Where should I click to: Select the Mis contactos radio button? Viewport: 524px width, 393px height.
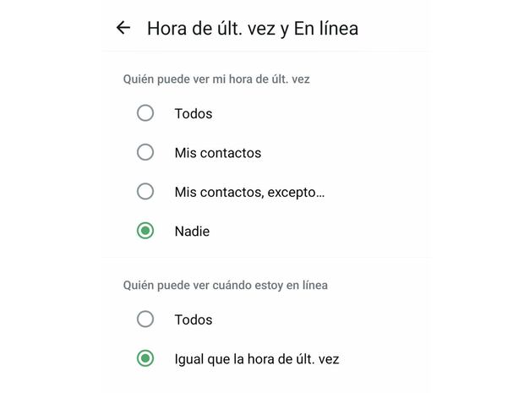click(145, 153)
